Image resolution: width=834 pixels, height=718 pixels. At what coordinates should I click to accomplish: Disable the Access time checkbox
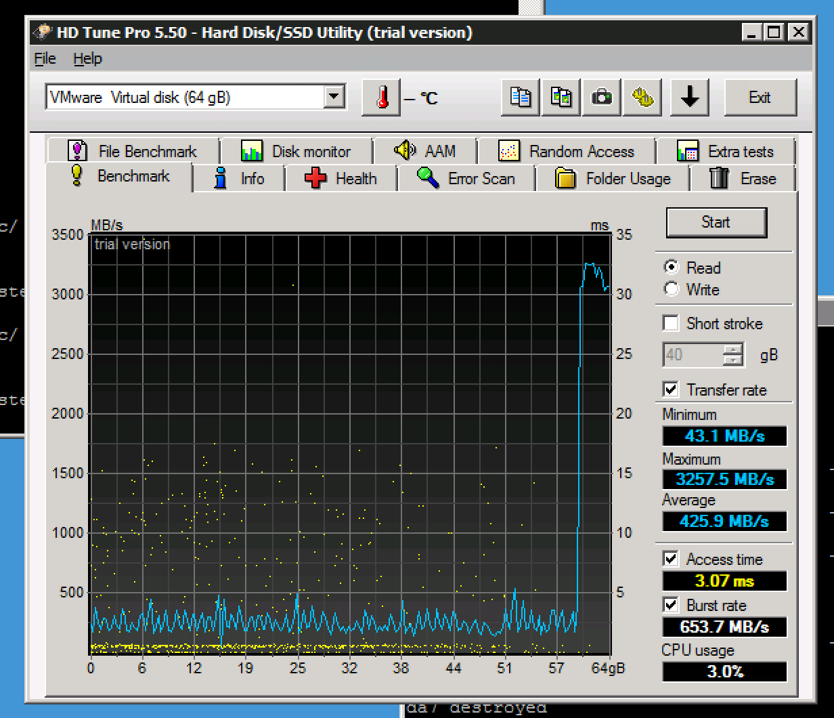pyautogui.click(x=671, y=559)
